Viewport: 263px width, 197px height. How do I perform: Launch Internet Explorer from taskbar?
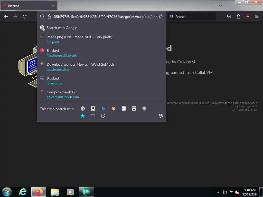(23, 192)
